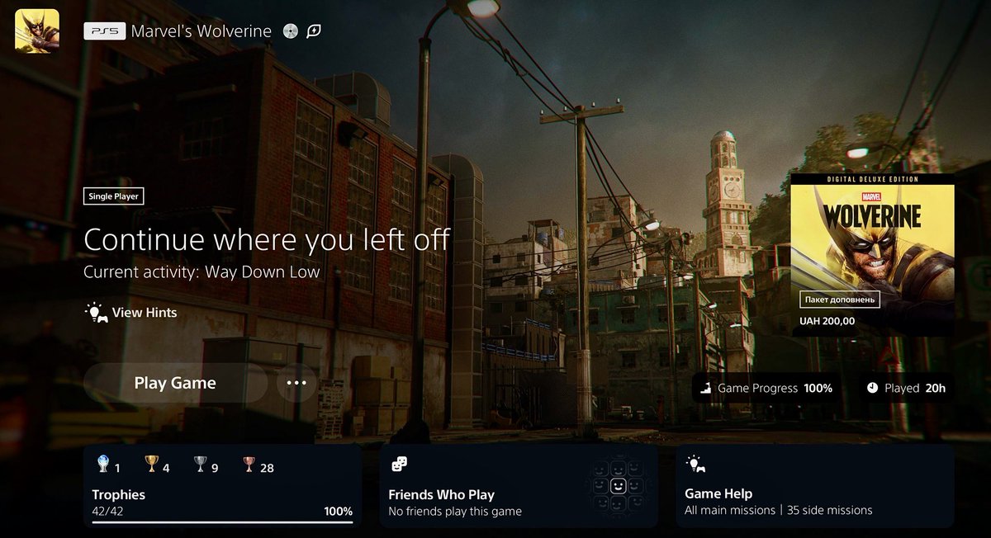Click the gold trophy icon
The height and width of the screenshot is (538, 991).
coord(151,465)
